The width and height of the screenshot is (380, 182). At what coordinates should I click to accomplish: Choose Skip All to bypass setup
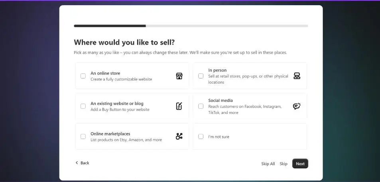tap(268, 164)
